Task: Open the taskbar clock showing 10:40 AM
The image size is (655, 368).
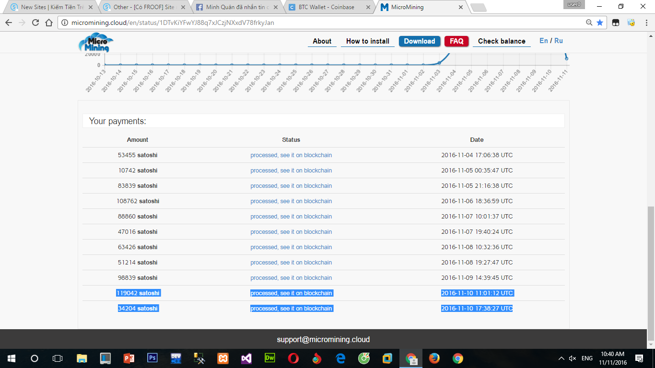Action: (613, 358)
